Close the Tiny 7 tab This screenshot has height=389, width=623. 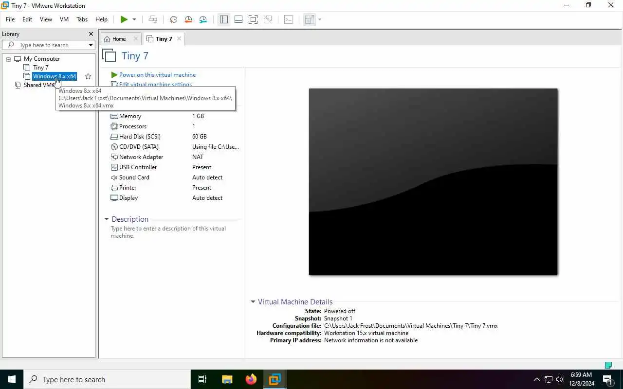(x=179, y=39)
